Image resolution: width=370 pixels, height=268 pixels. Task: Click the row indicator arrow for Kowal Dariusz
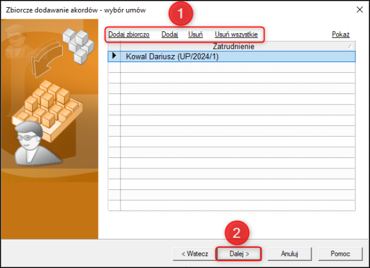[115, 56]
